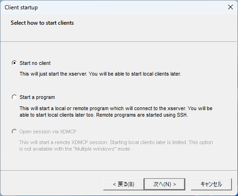Click the "Client startup" window title
This screenshot has height=196, width=238.
[21, 7]
